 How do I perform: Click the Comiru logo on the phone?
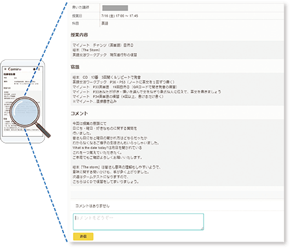click(x=15, y=69)
